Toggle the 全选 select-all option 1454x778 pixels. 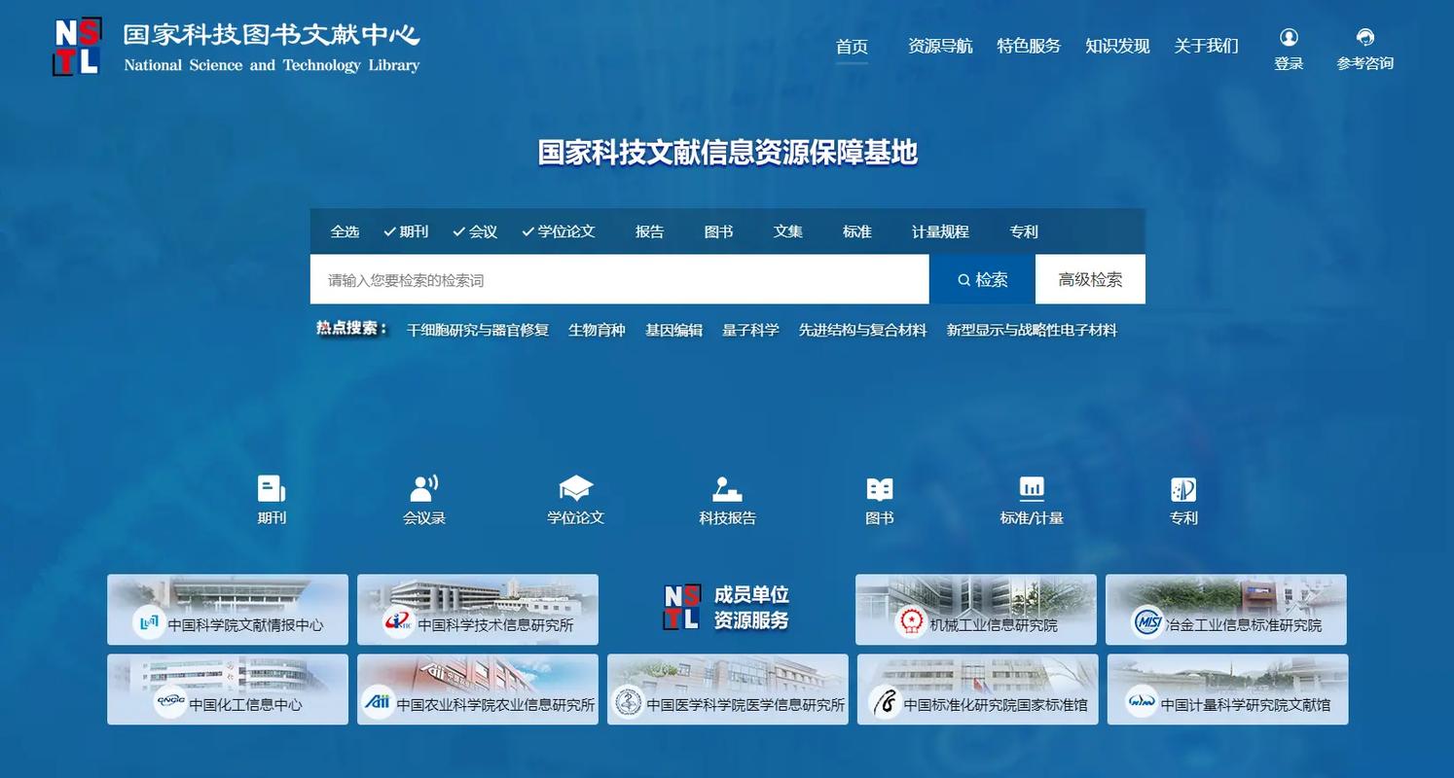tap(345, 231)
